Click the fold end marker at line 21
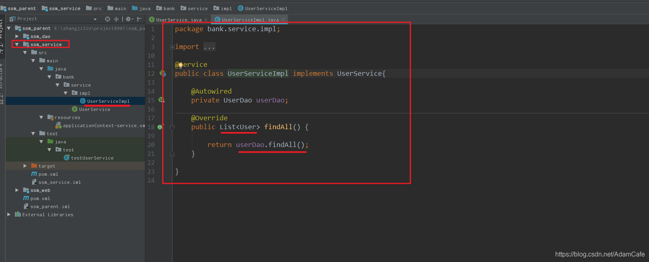649x262 pixels. coord(172,154)
